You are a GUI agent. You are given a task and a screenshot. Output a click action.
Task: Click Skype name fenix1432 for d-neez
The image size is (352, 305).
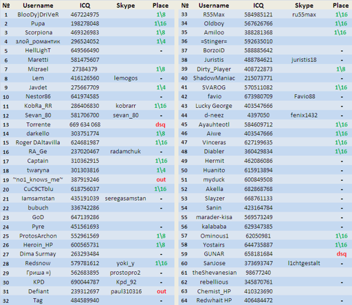(304, 115)
